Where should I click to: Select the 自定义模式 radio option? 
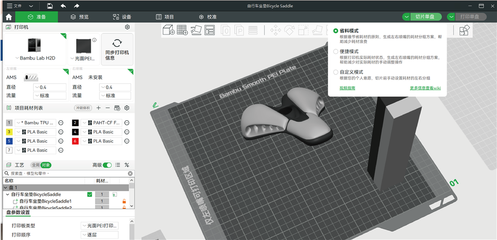336,72
